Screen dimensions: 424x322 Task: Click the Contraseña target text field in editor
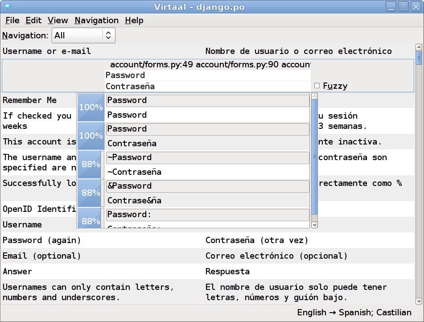207,87
